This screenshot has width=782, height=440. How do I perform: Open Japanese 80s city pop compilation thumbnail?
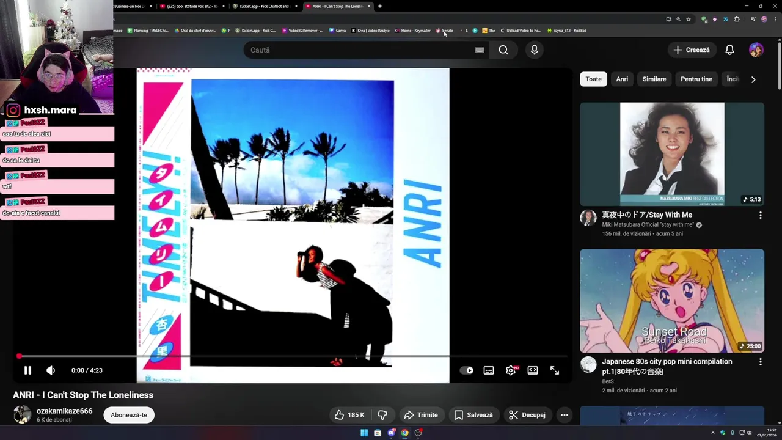pyautogui.click(x=672, y=301)
